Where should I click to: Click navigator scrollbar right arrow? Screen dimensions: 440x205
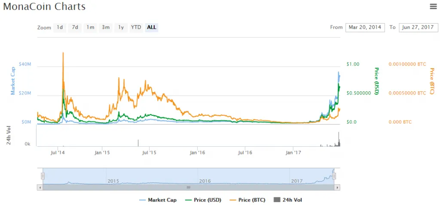[337, 187]
